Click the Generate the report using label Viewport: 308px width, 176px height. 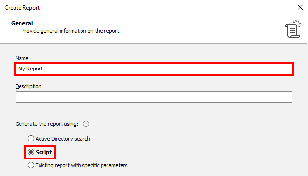(47, 124)
